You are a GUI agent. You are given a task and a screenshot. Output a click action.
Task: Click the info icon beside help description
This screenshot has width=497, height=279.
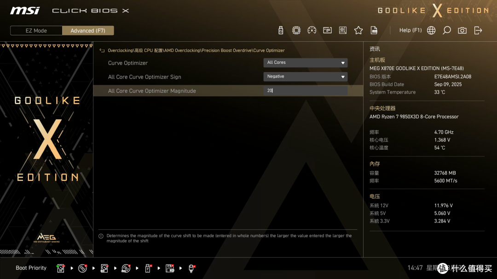pyautogui.click(x=101, y=236)
